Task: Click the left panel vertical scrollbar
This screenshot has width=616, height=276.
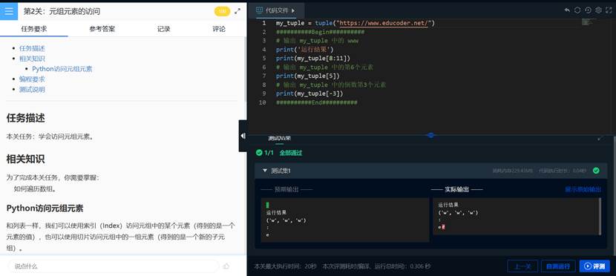Action: click(245, 70)
